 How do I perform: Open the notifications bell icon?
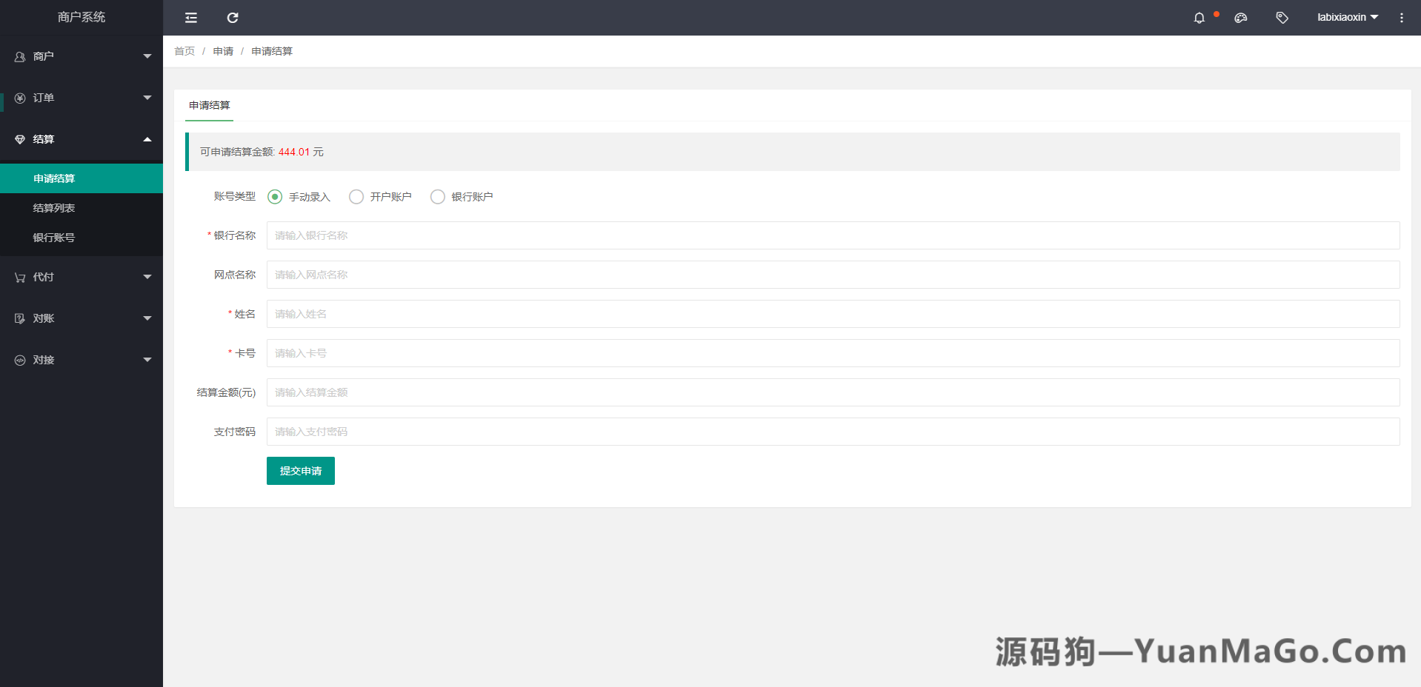1199,17
